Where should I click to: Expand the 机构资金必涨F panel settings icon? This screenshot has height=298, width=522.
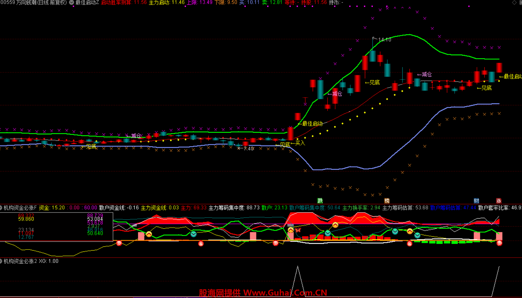(x=1, y=208)
